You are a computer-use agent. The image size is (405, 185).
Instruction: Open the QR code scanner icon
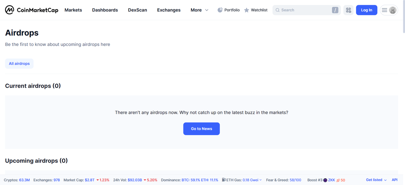click(x=348, y=10)
